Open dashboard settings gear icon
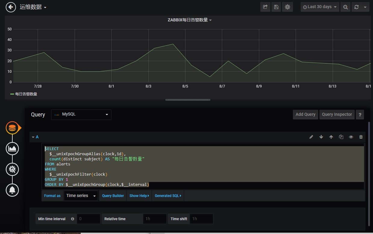Viewport: 373px width, 234px height. 288,7
